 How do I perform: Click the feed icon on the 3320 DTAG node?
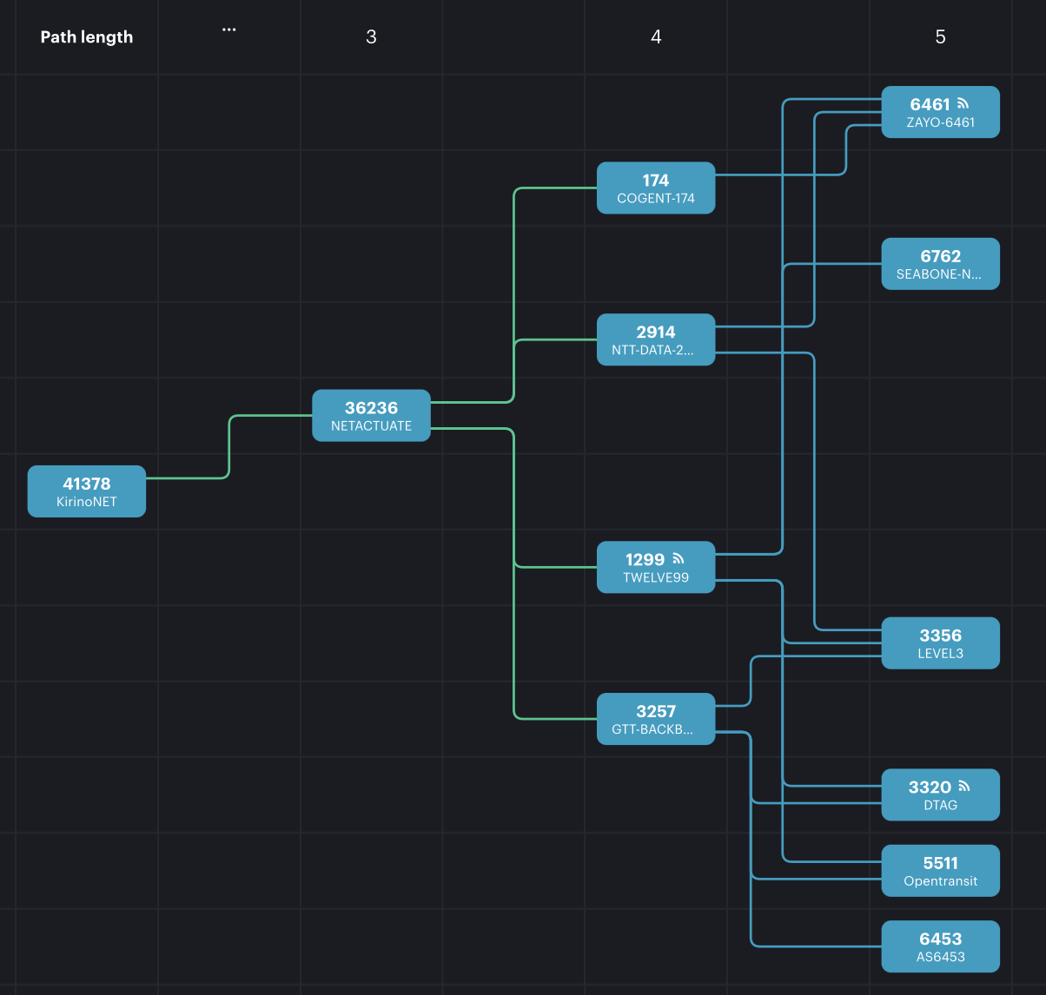point(963,787)
